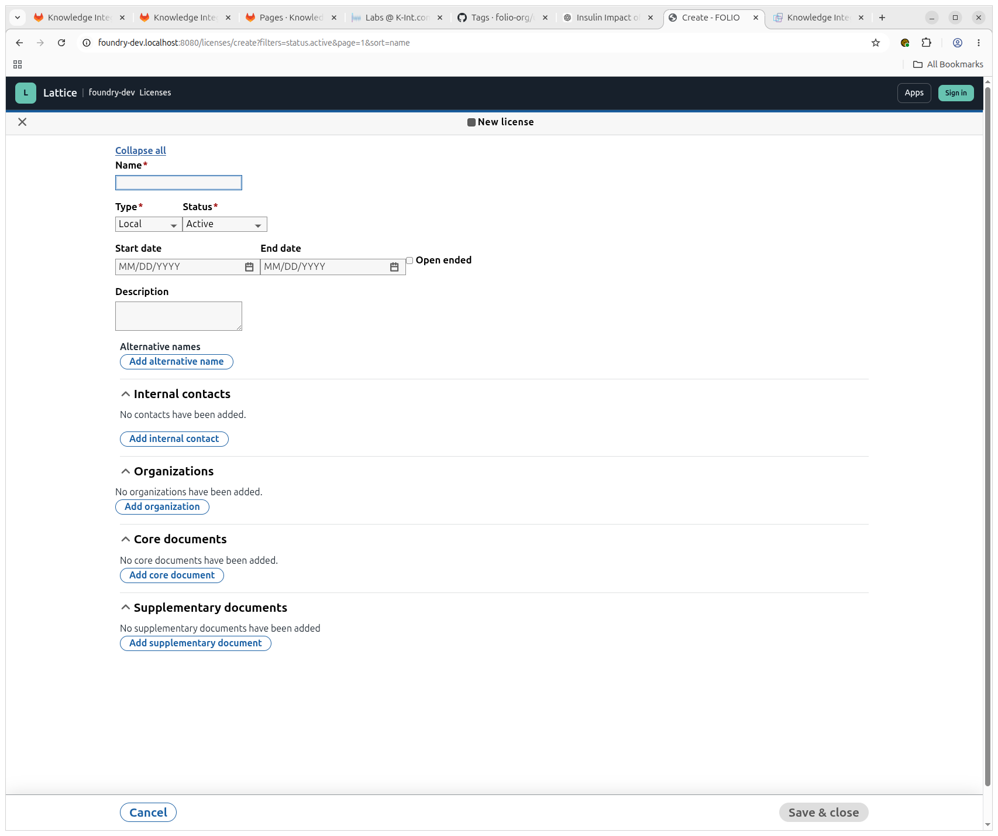This screenshot has height=836, width=998.
Task: Switch to the Insulin Impact tab
Action: (607, 18)
